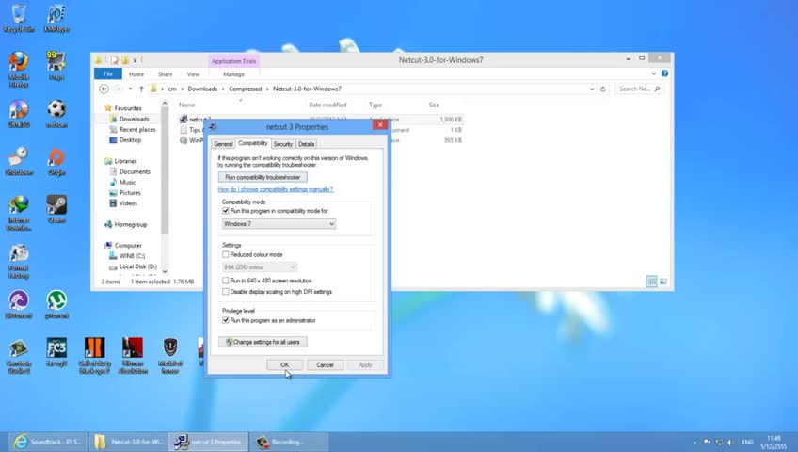Viewport: 798px width, 452px height.
Task: Open Mozilla Firefox desktop shortcut
Action: click(x=19, y=69)
